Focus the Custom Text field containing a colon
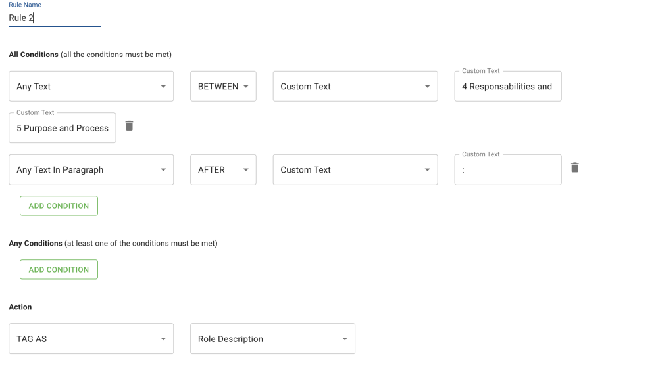 click(x=507, y=170)
